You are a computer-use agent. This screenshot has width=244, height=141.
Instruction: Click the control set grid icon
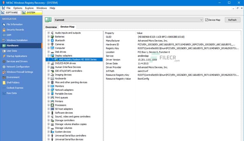click(48, 20)
